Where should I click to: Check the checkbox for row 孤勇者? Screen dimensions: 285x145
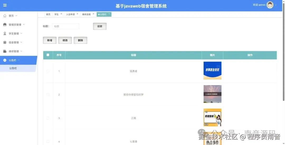[48, 71]
